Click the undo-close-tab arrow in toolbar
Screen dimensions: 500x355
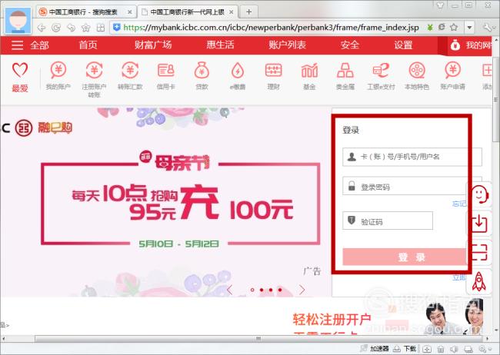click(x=71, y=28)
